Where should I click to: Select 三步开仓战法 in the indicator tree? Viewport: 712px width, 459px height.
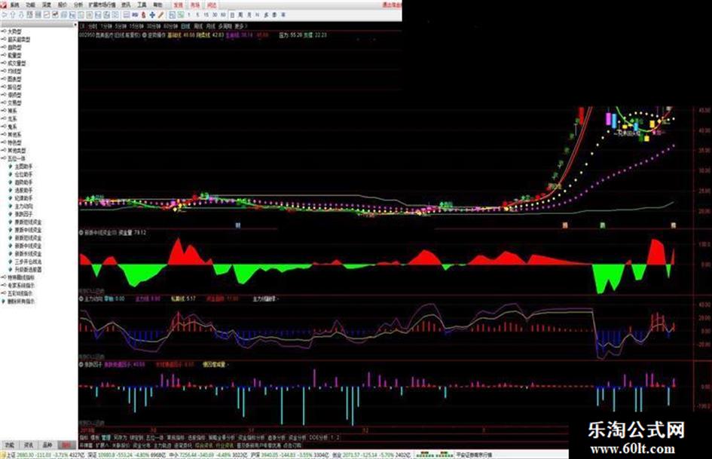pyautogui.click(x=28, y=262)
